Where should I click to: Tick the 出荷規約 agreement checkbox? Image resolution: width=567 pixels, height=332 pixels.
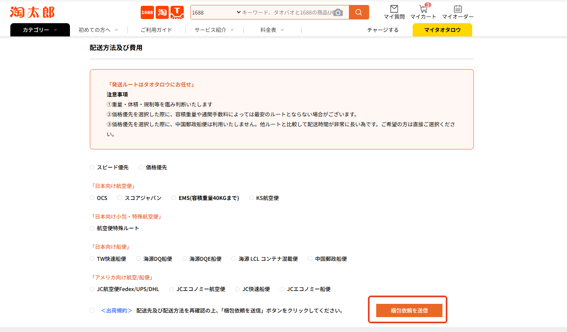[x=92, y=310]
